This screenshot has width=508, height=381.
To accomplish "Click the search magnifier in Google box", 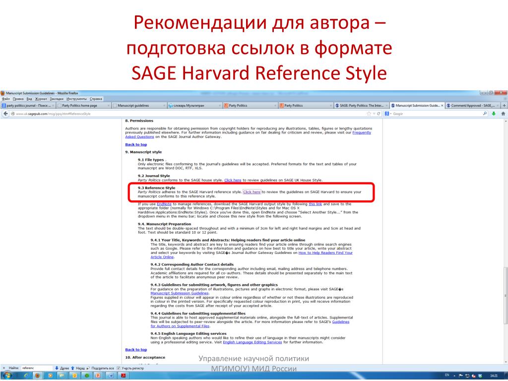I will coord(485,114).
